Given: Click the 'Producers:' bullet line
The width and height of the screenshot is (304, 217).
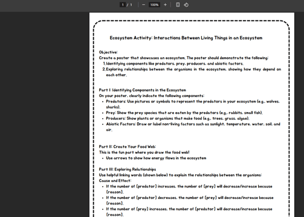Looking at the screenshot, I should pos(178,118).
